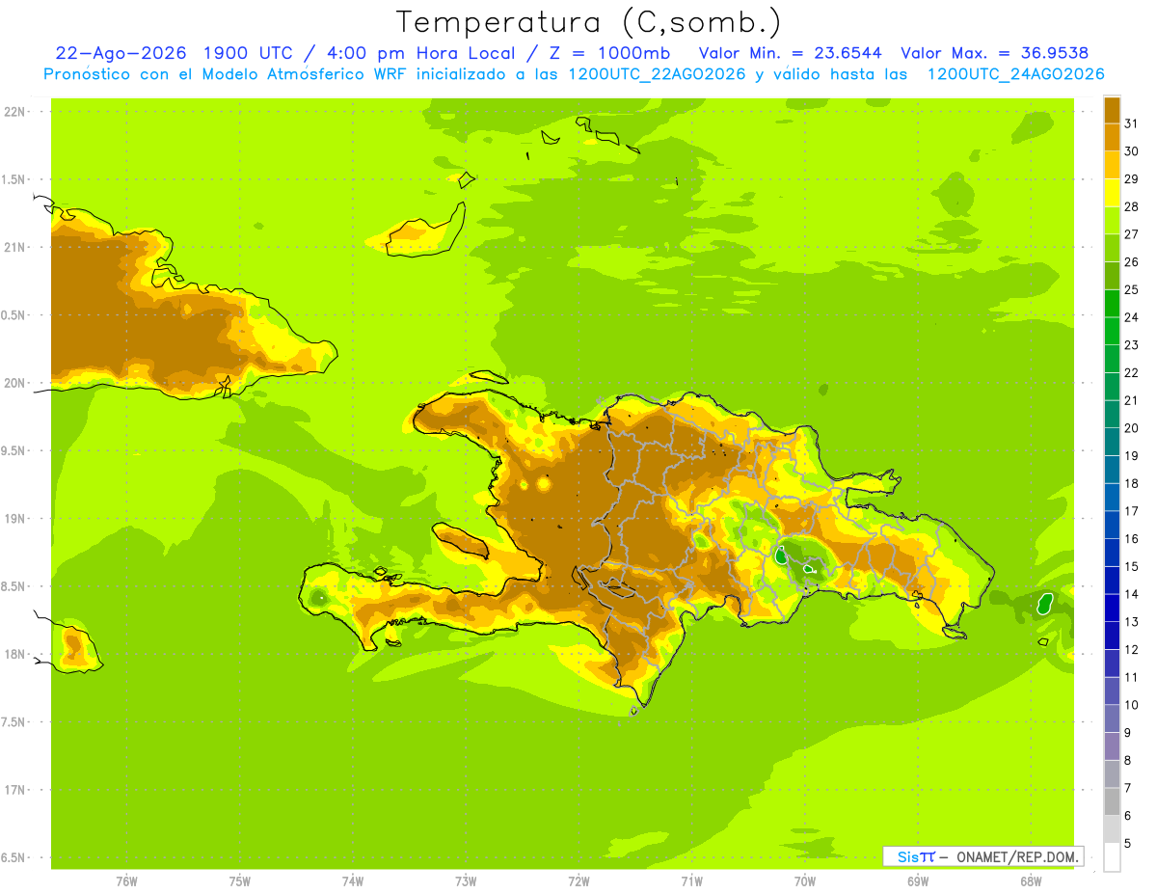Click legend value "14"
This screenshot has width=1157, height=894.
pyautogui.click(x=1132, y=594)
